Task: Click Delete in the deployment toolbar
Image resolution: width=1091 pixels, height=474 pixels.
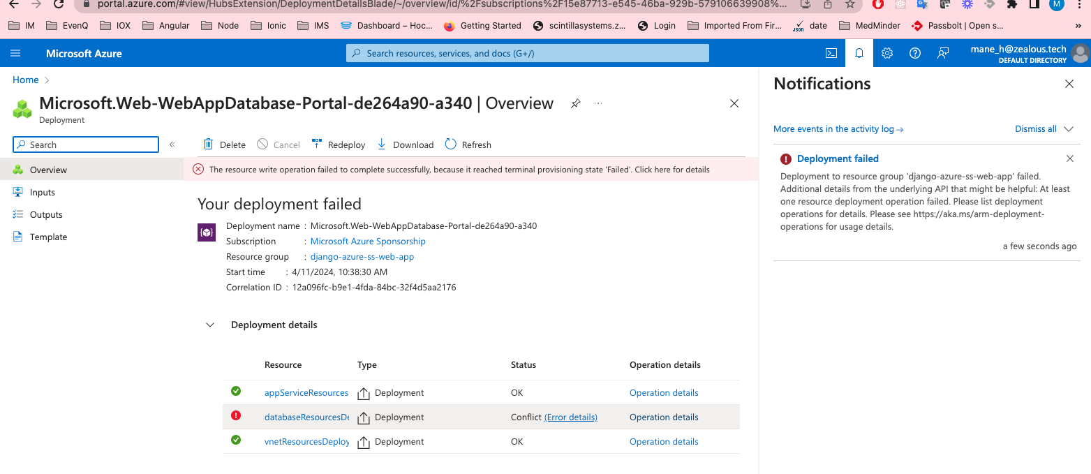Action: 224,145
